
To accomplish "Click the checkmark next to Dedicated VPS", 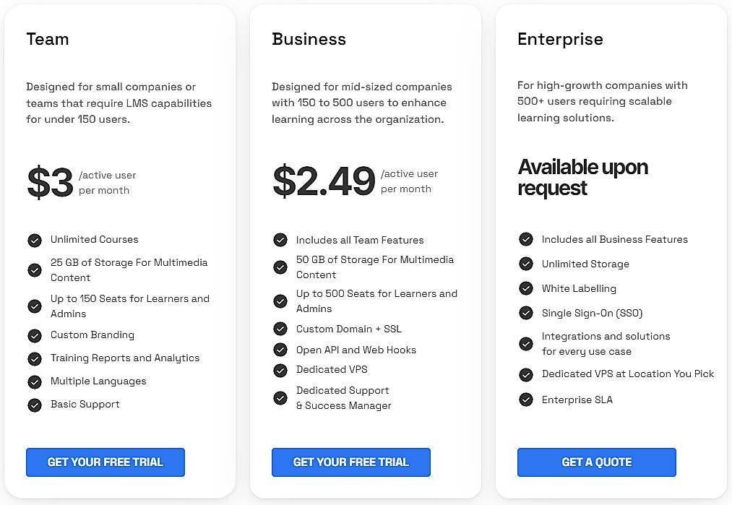I will tap(280, 370).
